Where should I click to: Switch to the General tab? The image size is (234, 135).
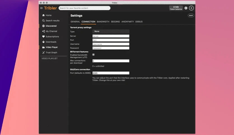(75, 21)
